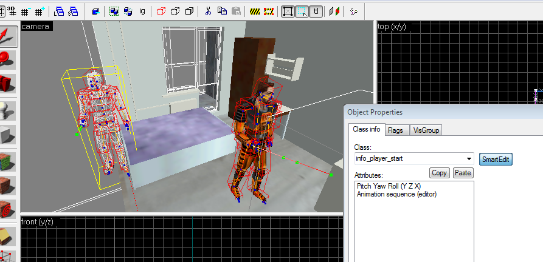Make the grid larger with plus icon
The image size is (543, 262).
tap(40, 11)
